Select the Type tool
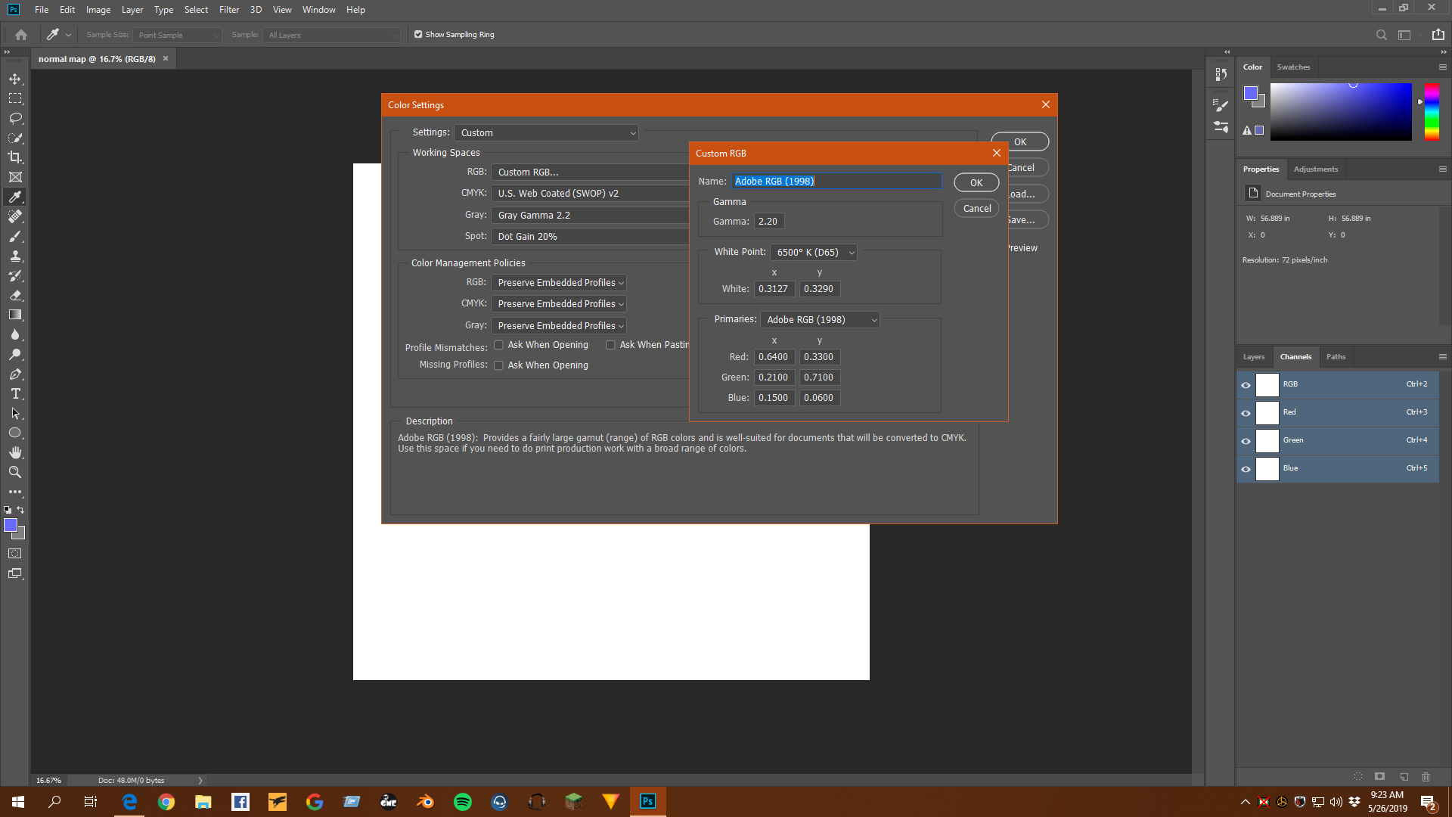This screenshot has height=817, width=1452. tap(15, 393)
